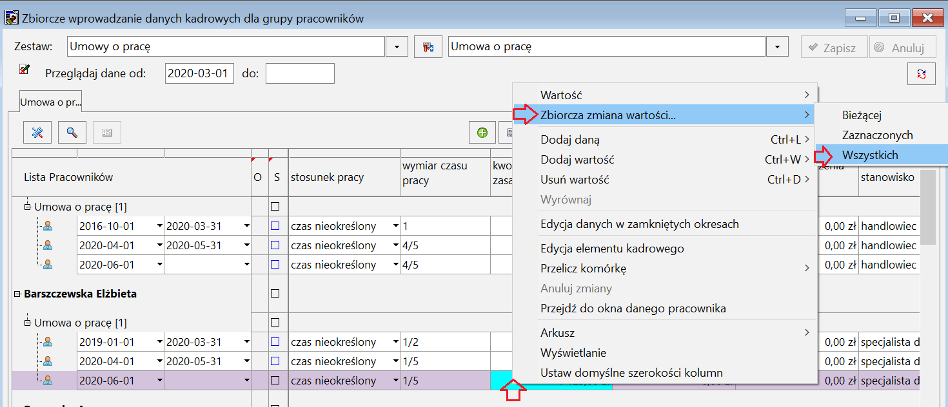Select Edycja elementu kadrowego
Screen dimensions: 948x407
pos(664,249)
